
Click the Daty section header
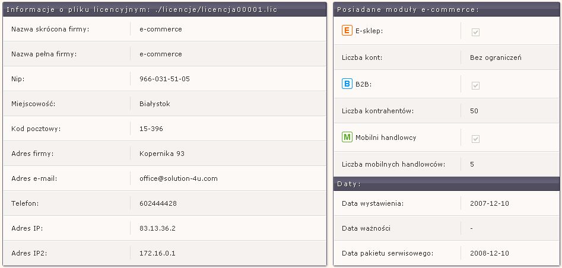[x=446, y=184]
